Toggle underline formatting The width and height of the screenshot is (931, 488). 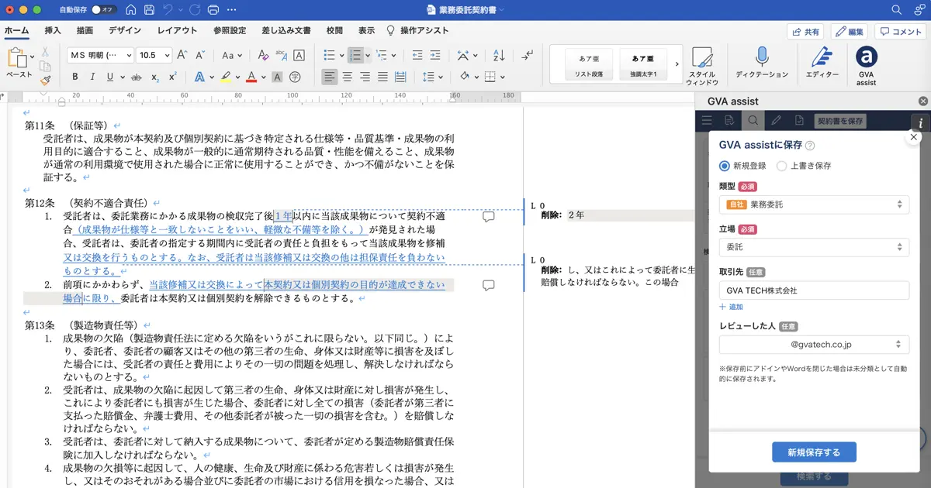pos(110,77)
